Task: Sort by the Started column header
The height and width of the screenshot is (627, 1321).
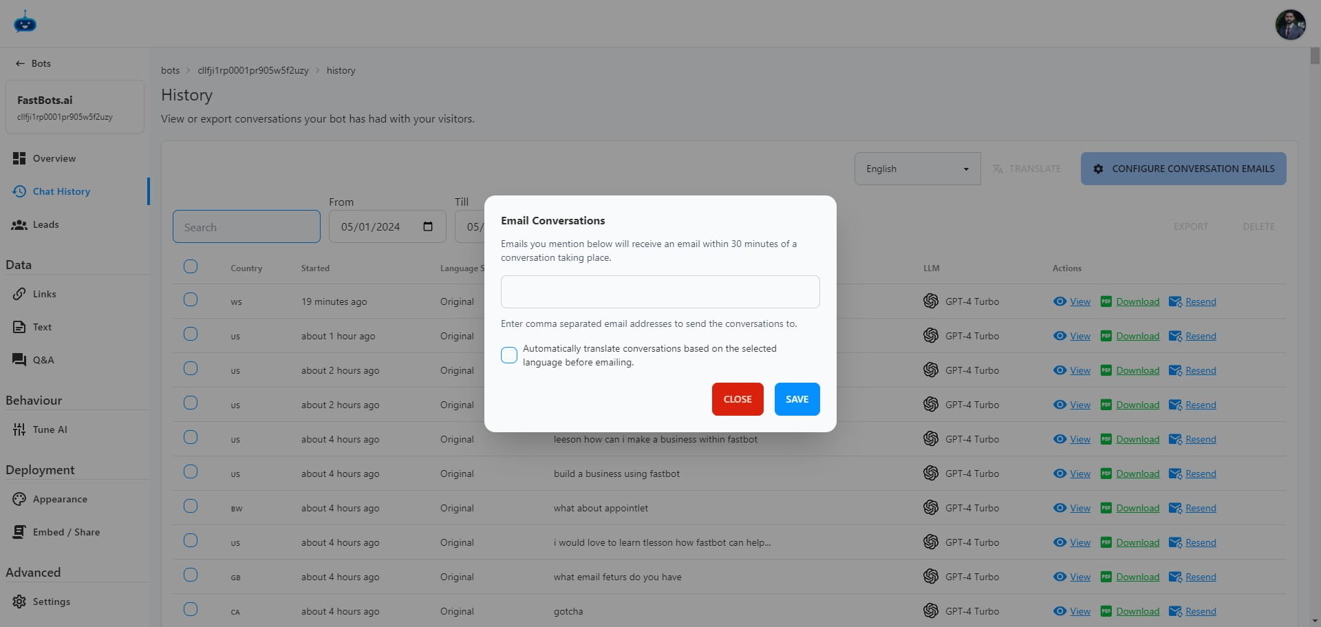Action: pos(315,268)
